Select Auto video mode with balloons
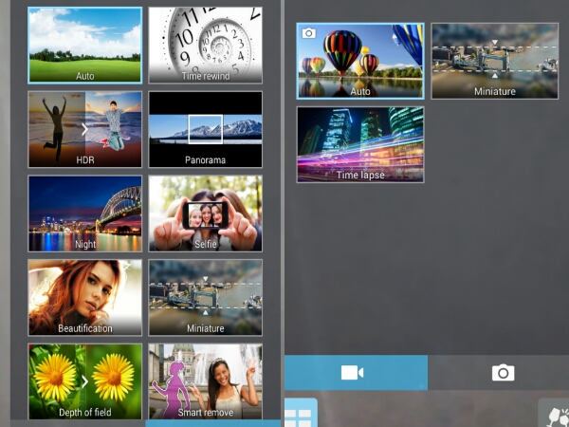This screenshot has width=569, height=427. tap(360, 61)
